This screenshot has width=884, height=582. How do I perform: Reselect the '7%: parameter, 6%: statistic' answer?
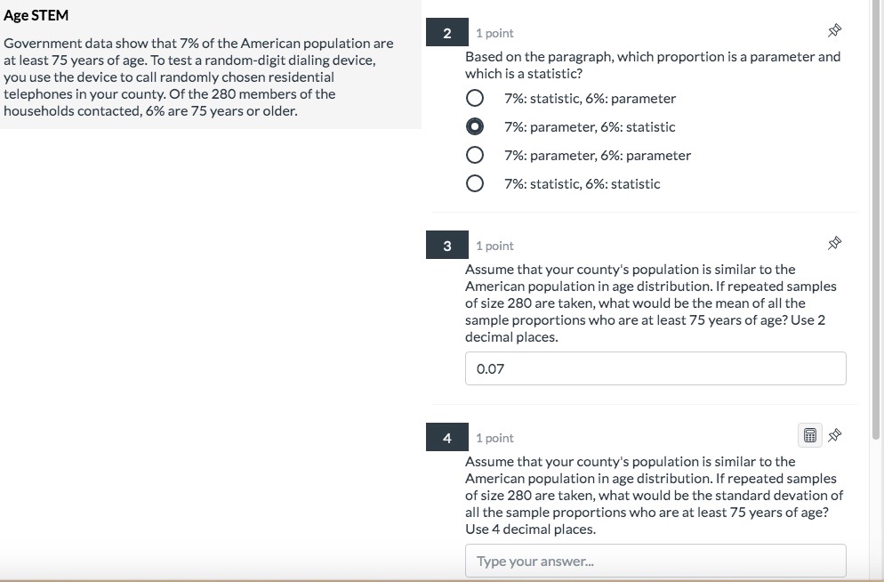click(x=475, y=126)
